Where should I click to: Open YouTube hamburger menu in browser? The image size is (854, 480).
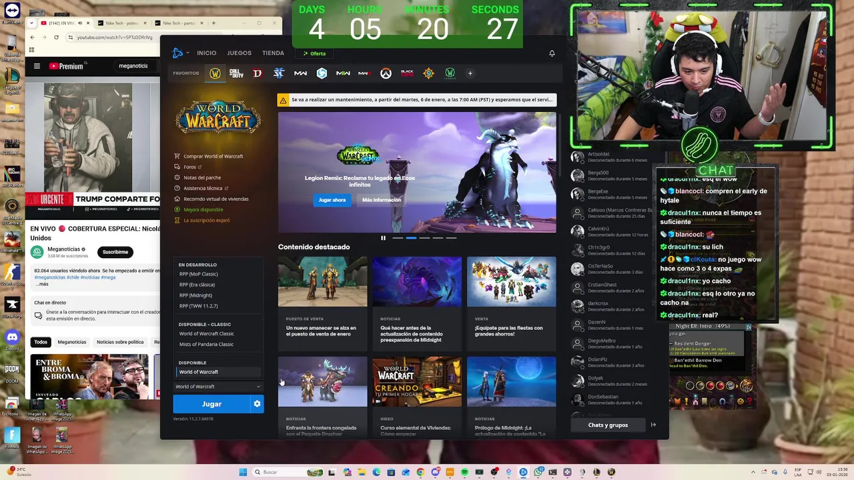pyautogui.click(x=37, y=66)
